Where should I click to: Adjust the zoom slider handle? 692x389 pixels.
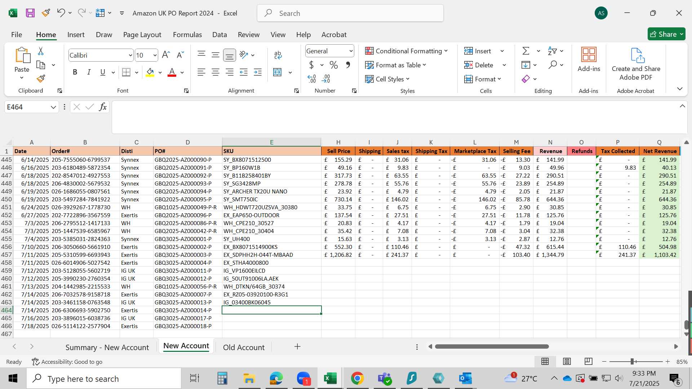pos(632,361)
